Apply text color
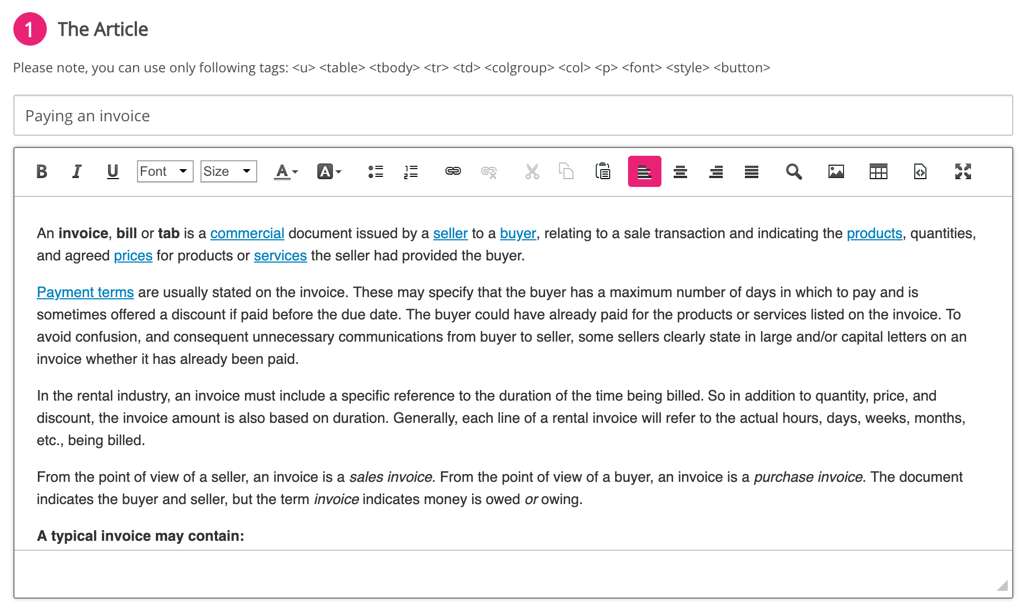 (281, 171)
